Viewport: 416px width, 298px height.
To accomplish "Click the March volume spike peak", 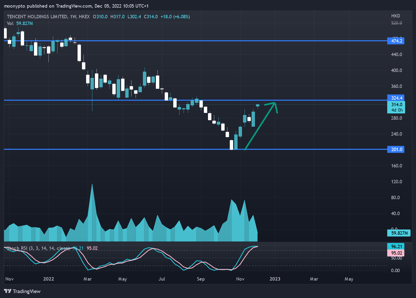I will click(92, 185).
